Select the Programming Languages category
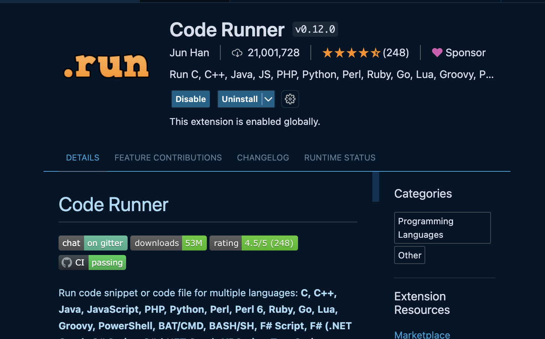Screen dimensions: 545x339 443,228
